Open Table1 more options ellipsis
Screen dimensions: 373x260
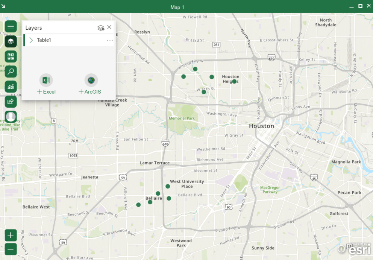[x=110, y=40]
